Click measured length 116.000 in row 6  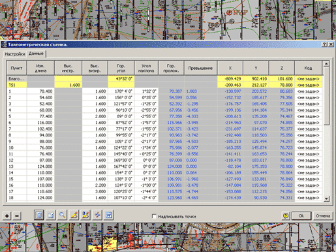pyautogui.click(x=40, y=123)
